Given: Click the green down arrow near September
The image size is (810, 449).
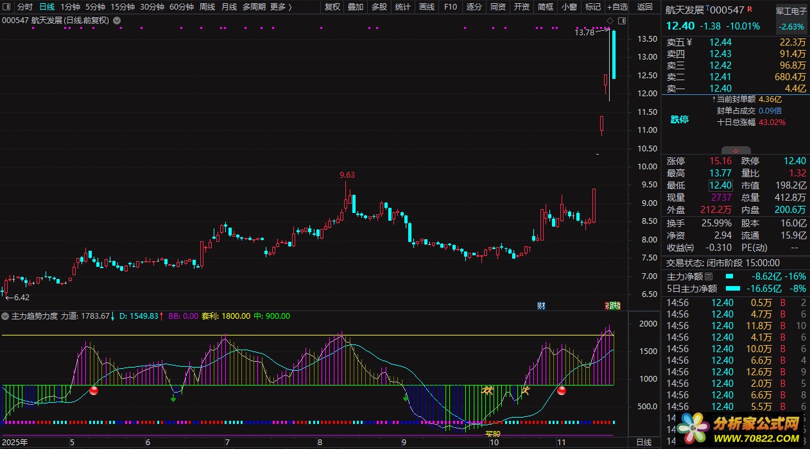Looking at the screenshot, I should 406,398.
